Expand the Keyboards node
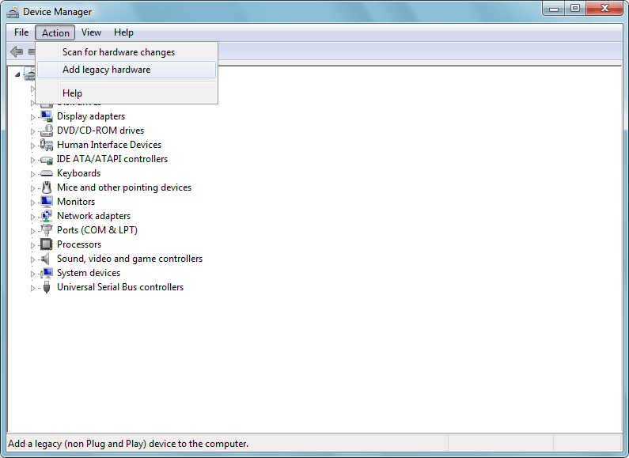 pos(32,174)
